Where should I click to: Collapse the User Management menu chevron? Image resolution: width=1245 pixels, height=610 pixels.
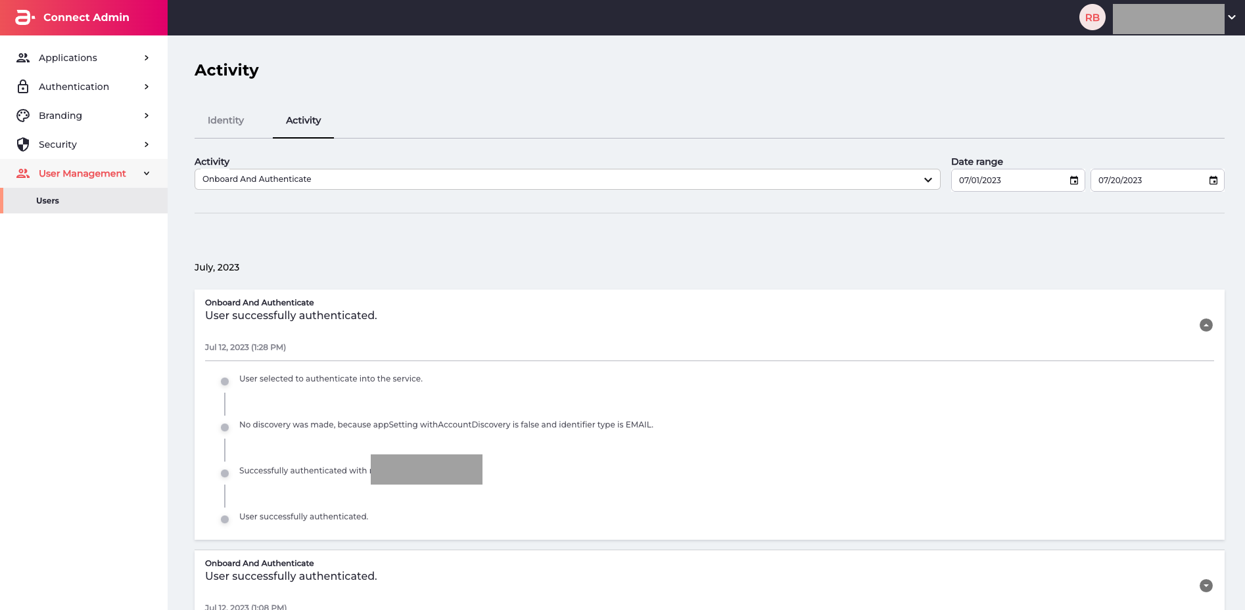point(147,173)
